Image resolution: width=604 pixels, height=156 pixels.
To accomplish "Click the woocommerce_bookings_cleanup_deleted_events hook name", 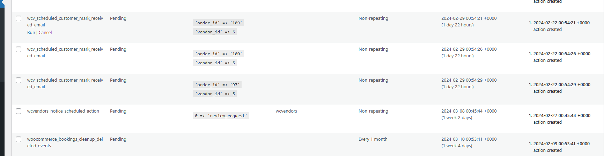I will point(65,142).
